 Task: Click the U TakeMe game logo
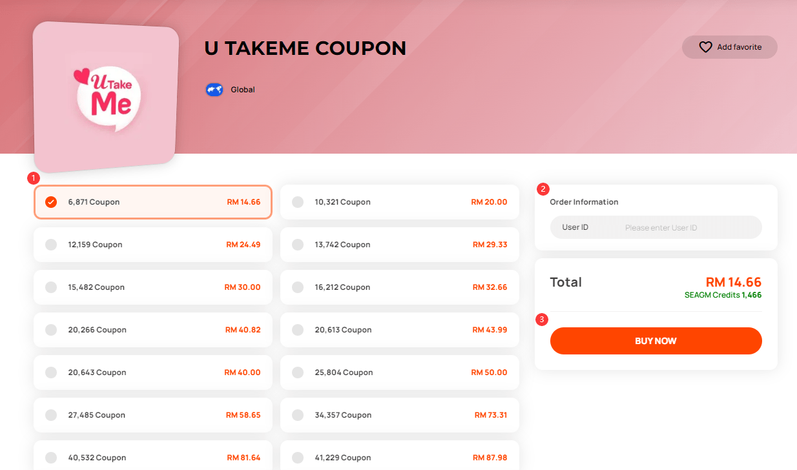(x=105, y=96)
